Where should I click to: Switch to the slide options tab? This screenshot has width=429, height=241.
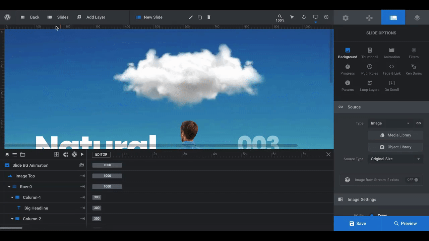pos(393,18)
